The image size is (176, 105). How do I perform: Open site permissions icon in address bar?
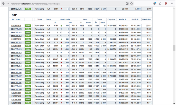point(8,4)
